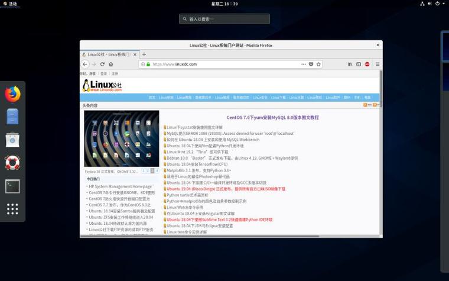Go forward in Firefox

(x=94, y=64)
